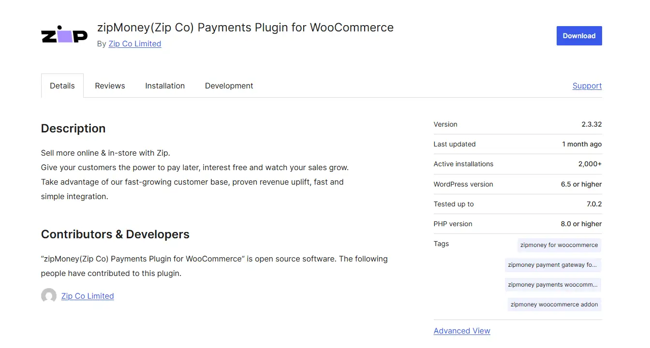Click the 'Last updated' label
Image resolution: width=650 pixels, height=348 pixels.
[x=455, y=144]
